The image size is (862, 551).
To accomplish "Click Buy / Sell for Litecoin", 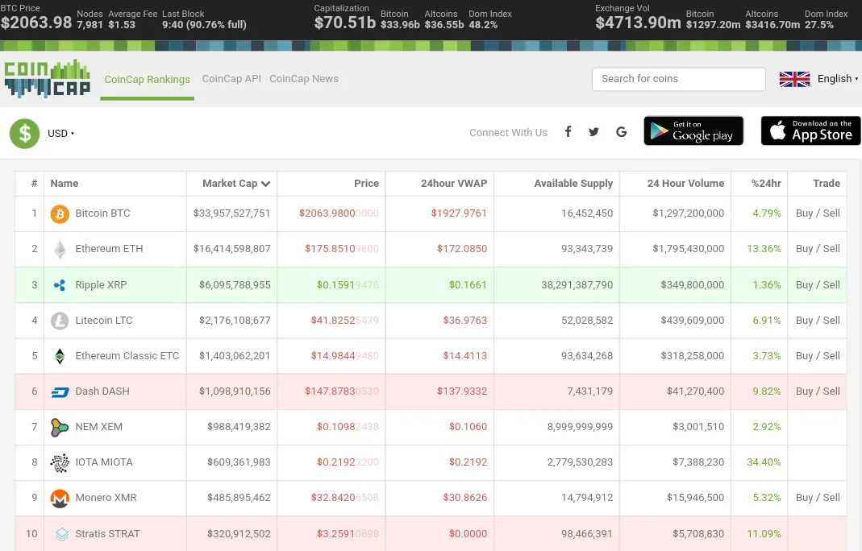I will pyautogui.click(x=818, y=320).
